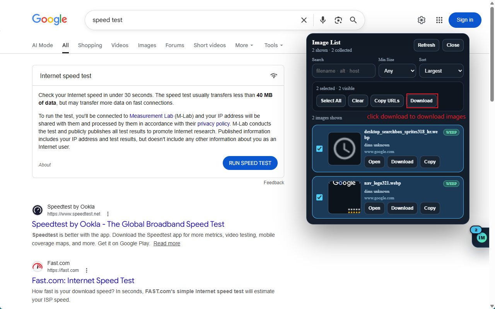Click the floating IM extension badge
The height and width of the screenshot is (309, 495).
pyautogui.click(x=481, y=237)
